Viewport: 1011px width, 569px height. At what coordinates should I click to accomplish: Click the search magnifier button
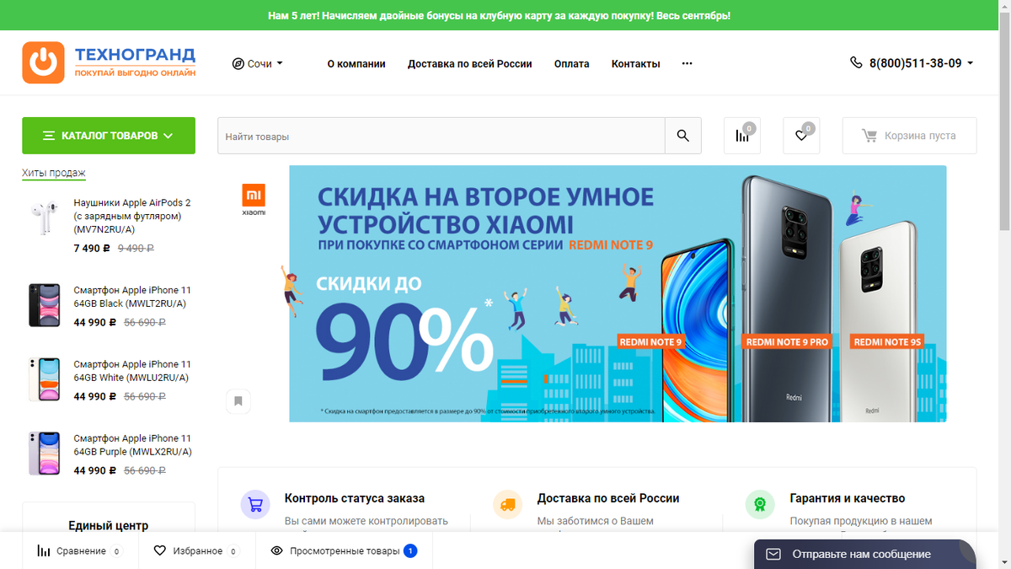[683, 136]
